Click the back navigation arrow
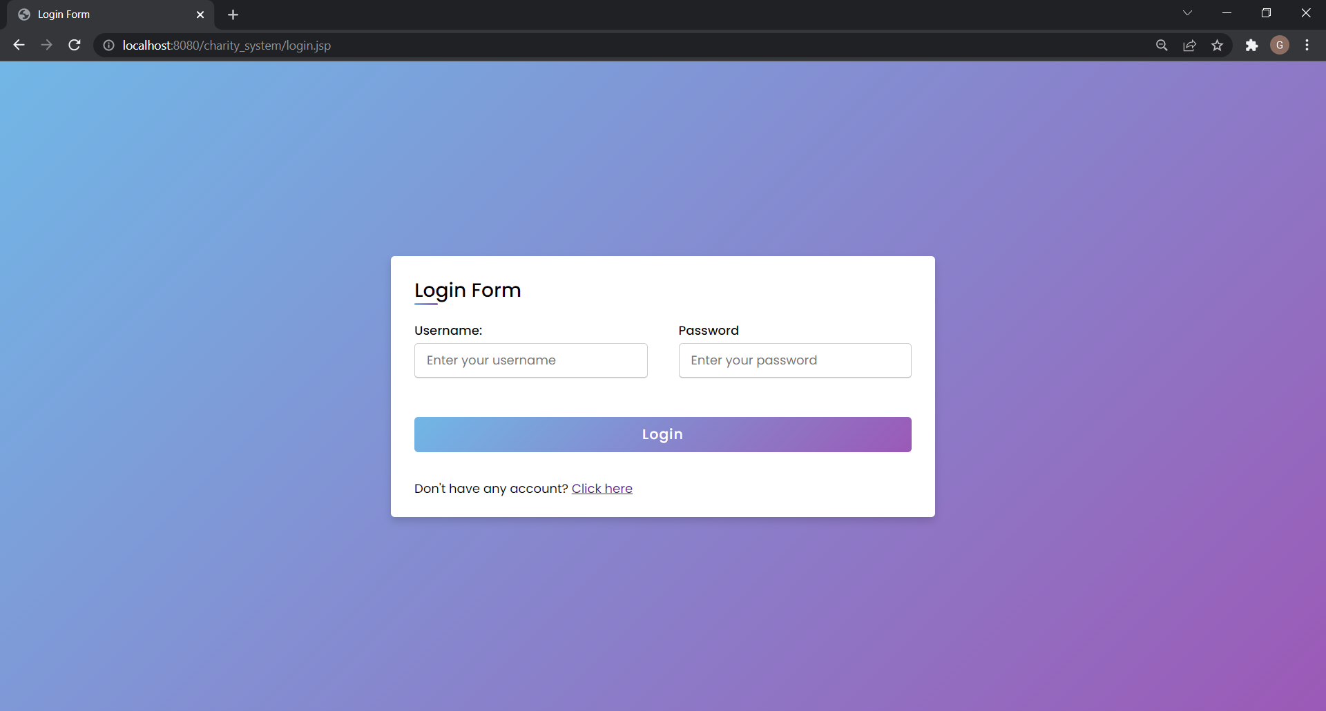Viewport: 1326px width, 711px height. pos(18,45)
